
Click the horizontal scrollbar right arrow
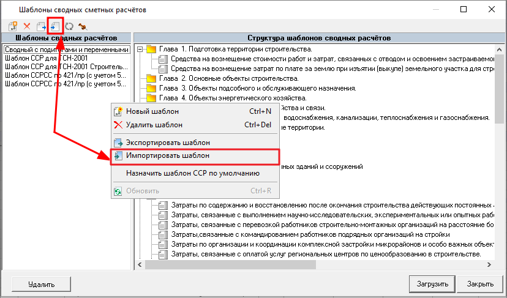(489, 265)
